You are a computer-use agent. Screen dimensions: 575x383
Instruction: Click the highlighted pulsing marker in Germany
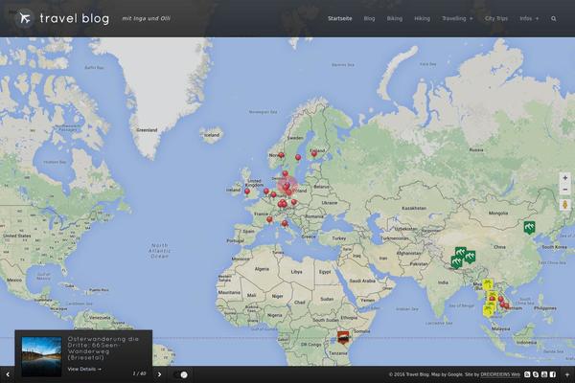tap(287, 186)
